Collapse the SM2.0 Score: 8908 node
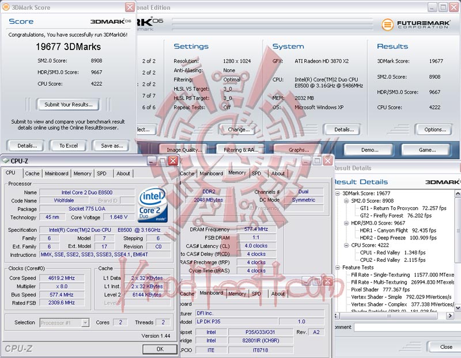Image resolution: width=461 pixels, height=358 pixels. (x=346, y=201)
